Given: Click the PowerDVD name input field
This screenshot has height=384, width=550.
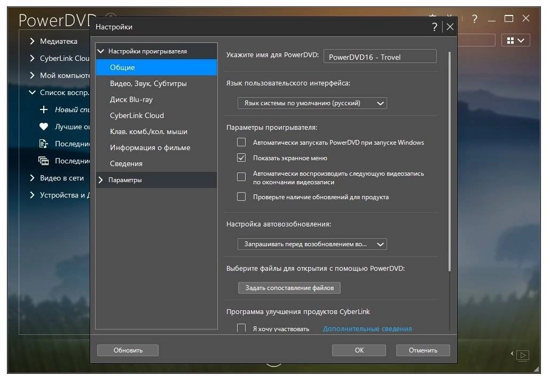Looking at the screenshot, I should [x=380, y=57].
